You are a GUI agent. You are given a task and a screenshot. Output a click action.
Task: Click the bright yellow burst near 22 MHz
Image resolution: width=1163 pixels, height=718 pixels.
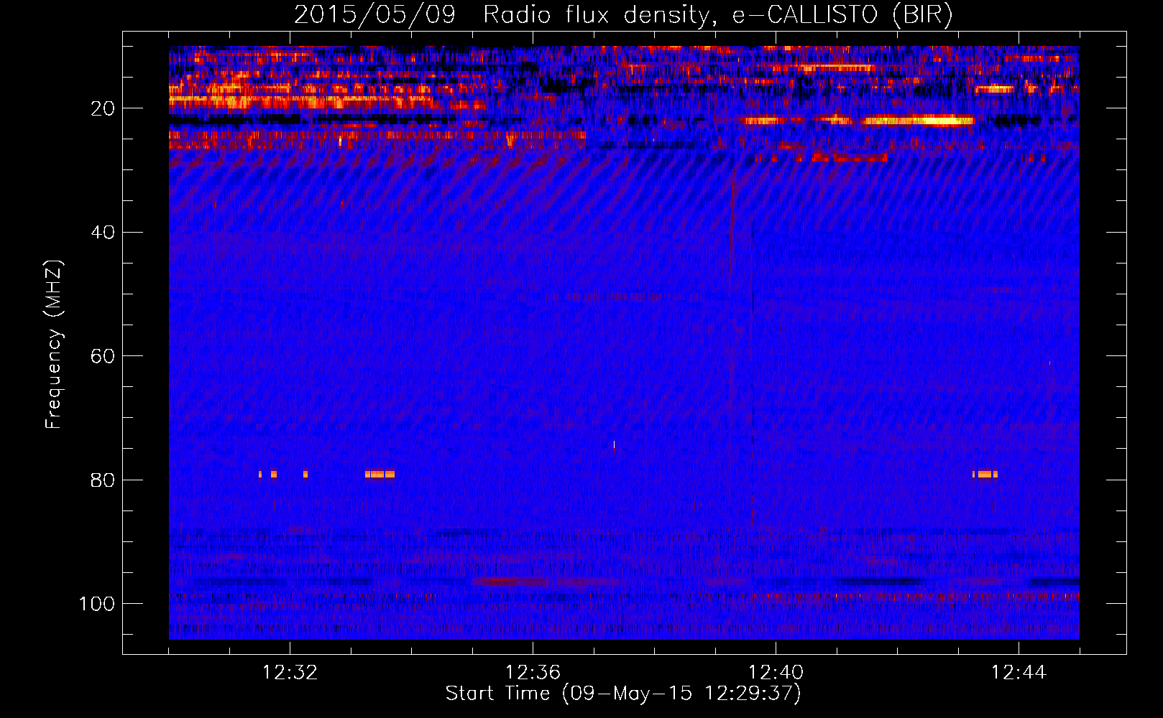[x=918, y=121]
